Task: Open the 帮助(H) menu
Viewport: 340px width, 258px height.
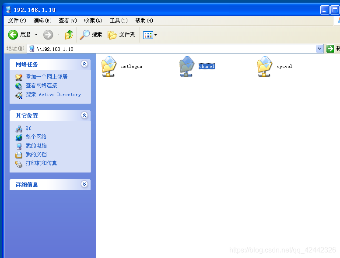Action: coord(144,21)
